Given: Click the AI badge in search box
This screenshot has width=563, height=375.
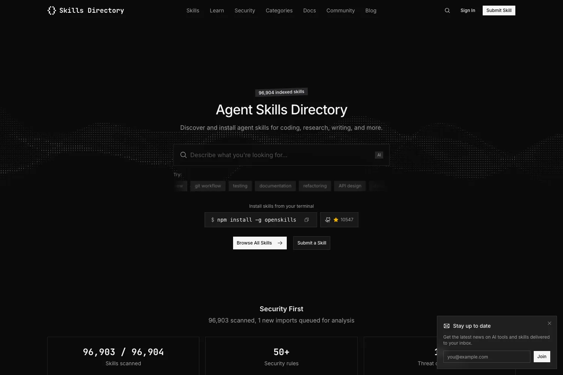Looking at the screenshot, I should pos(379,155).
